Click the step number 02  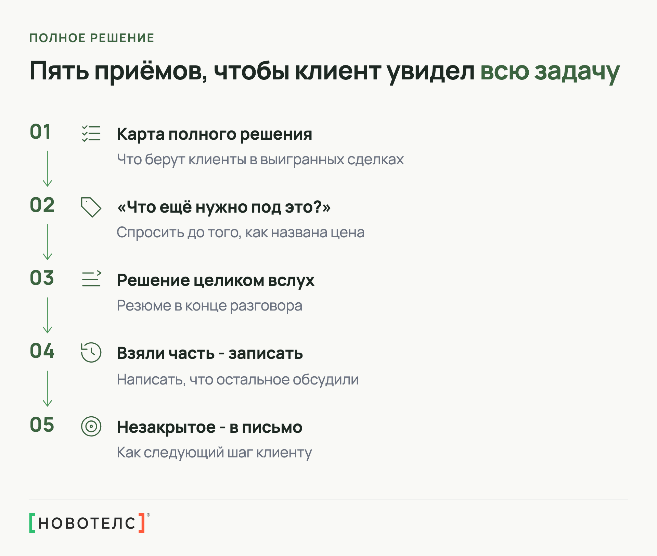pyautogui.click(x=42, y=205)
